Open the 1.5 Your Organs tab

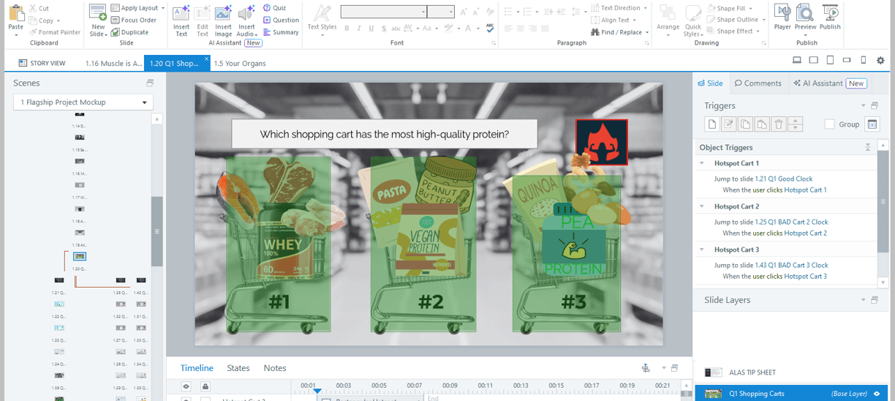tap(240, 63)
